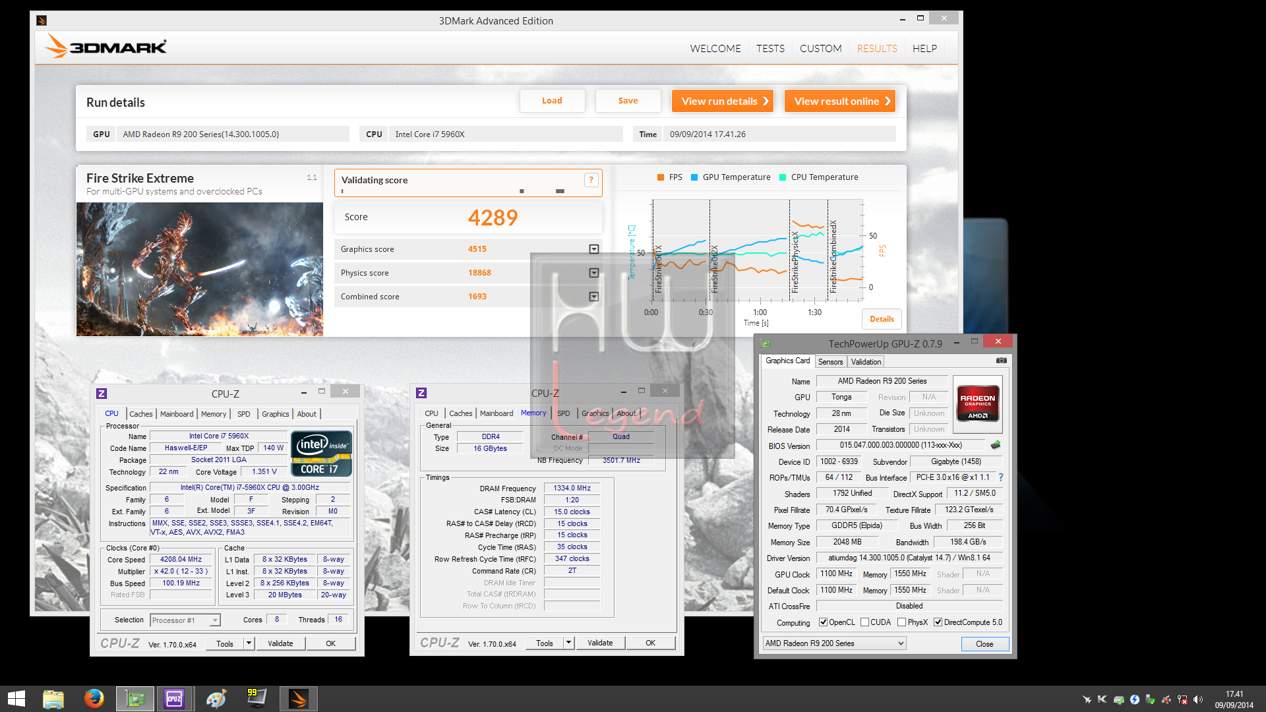Click Validate in the left CPU-Z window
1266x712 pixels.
click(x=280, y=643)
